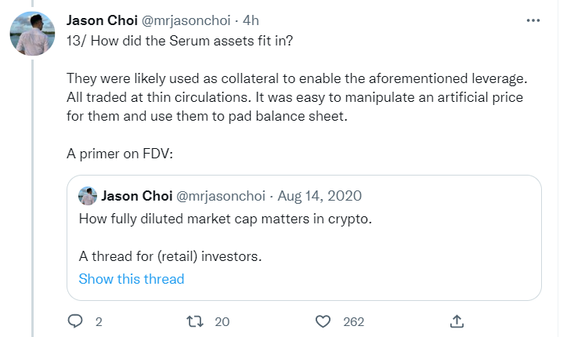Viewport: 567px width, 337px height.
Task: Open 'Show this thread' link
Action: (x=132, y=279)
